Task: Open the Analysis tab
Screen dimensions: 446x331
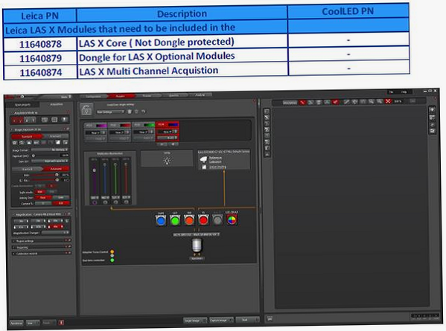Action: [200, 95]
